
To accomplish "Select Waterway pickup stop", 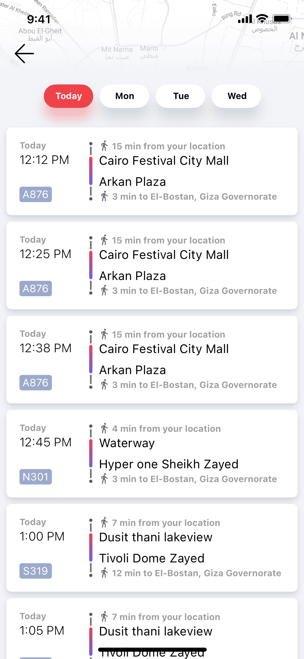I will point(127,443).
